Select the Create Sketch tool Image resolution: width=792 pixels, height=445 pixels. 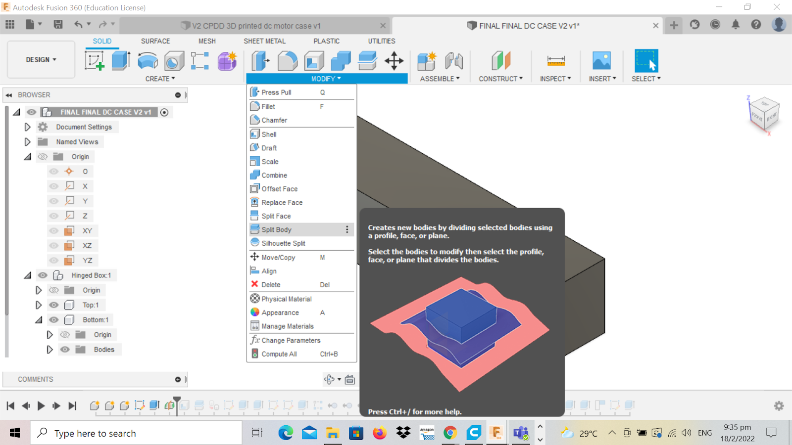point(95,61)
